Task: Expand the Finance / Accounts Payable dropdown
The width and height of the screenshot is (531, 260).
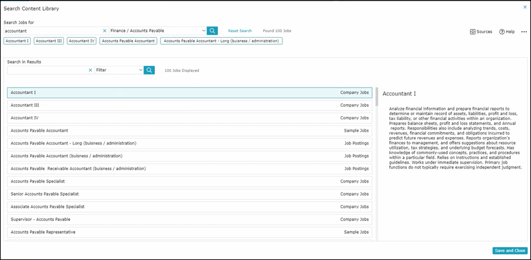Action: pos(204,31)
